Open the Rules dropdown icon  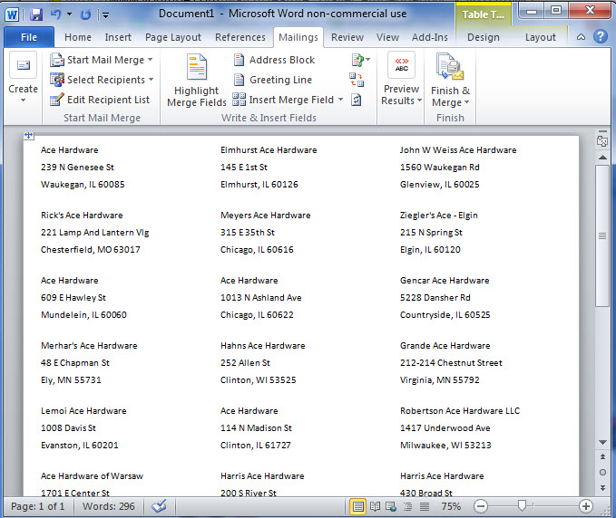click(361, 60)
